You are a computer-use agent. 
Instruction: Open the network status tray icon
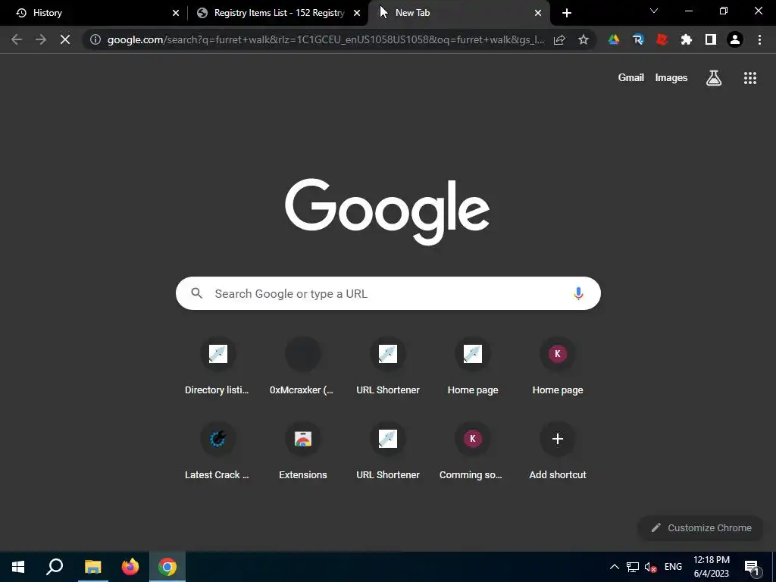(633, 567)
